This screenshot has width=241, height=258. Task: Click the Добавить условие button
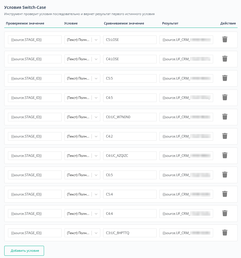tap(24, 251)
